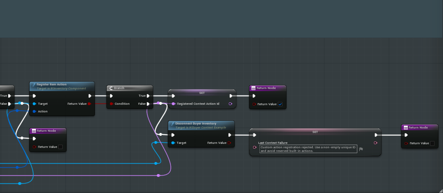Select Disconnect Buyer Inventory's exec input pin
Viewport: 443px width, 193px height.
(x=173, y=135)
